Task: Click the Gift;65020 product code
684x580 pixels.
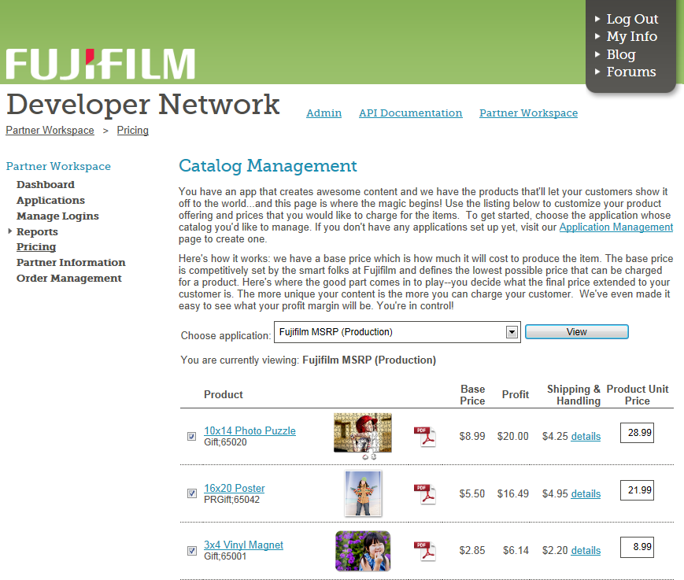Action: [225, 442]
